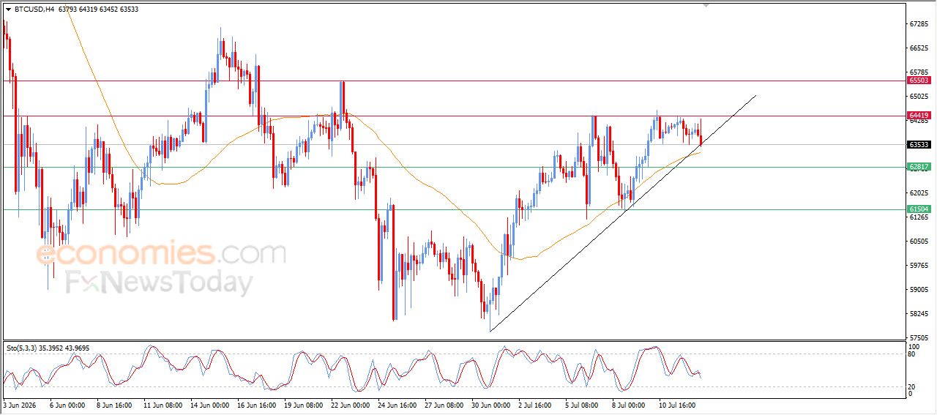Select the green horizontal line at 61504

(x=454, y=209)
